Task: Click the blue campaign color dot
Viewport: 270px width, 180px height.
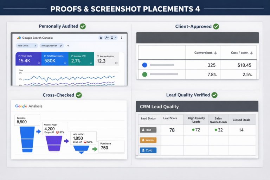Action: point(144,65)
